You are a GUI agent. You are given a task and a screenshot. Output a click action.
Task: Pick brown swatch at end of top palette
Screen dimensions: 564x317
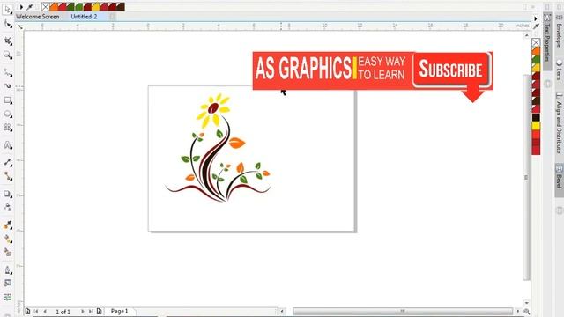pos(121,7)
